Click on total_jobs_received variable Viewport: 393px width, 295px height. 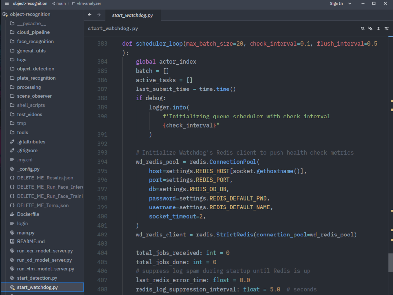[168, 253]
